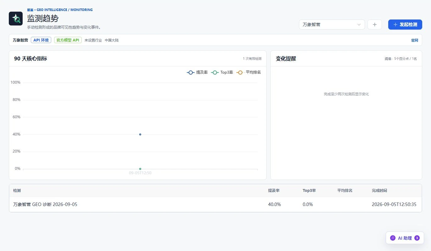Open the AI 助理 assistant button
Viewport: 431px width, 251px height.
click(x=405, y=238)
